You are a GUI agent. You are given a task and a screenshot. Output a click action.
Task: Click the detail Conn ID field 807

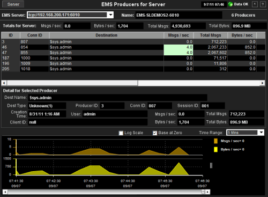tap(160, 106)
